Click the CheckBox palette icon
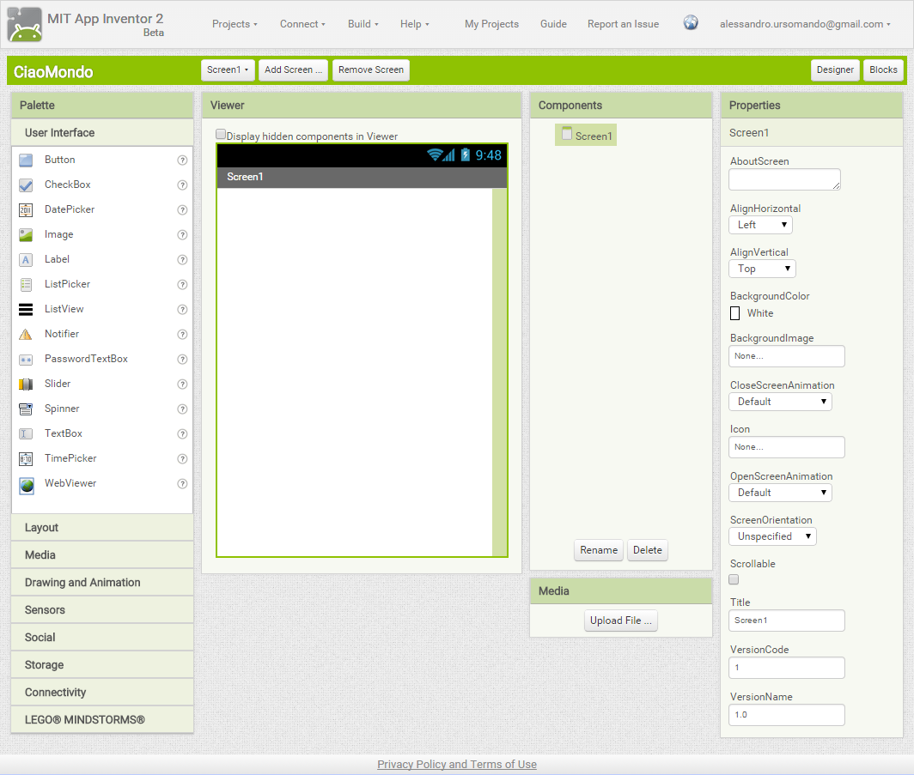This screenshot has height=775, width=914. 26,185
